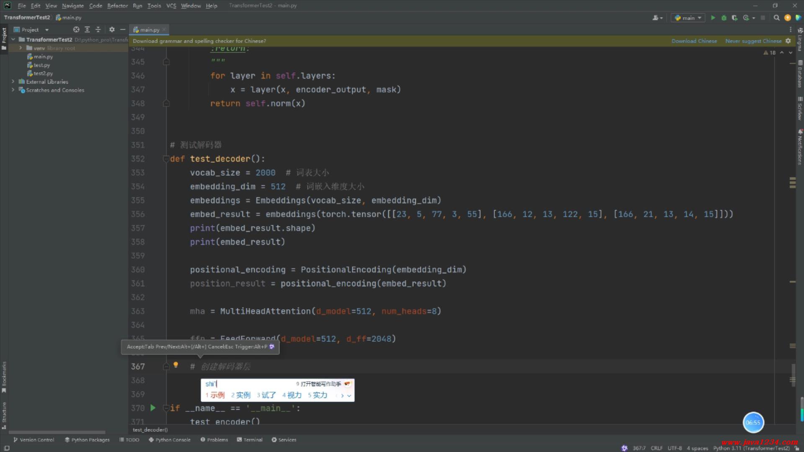
Task: Expand the venv folder
Action: 21,48
